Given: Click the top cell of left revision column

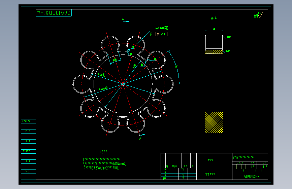Looking at the screenshot, I should (28, 121).
